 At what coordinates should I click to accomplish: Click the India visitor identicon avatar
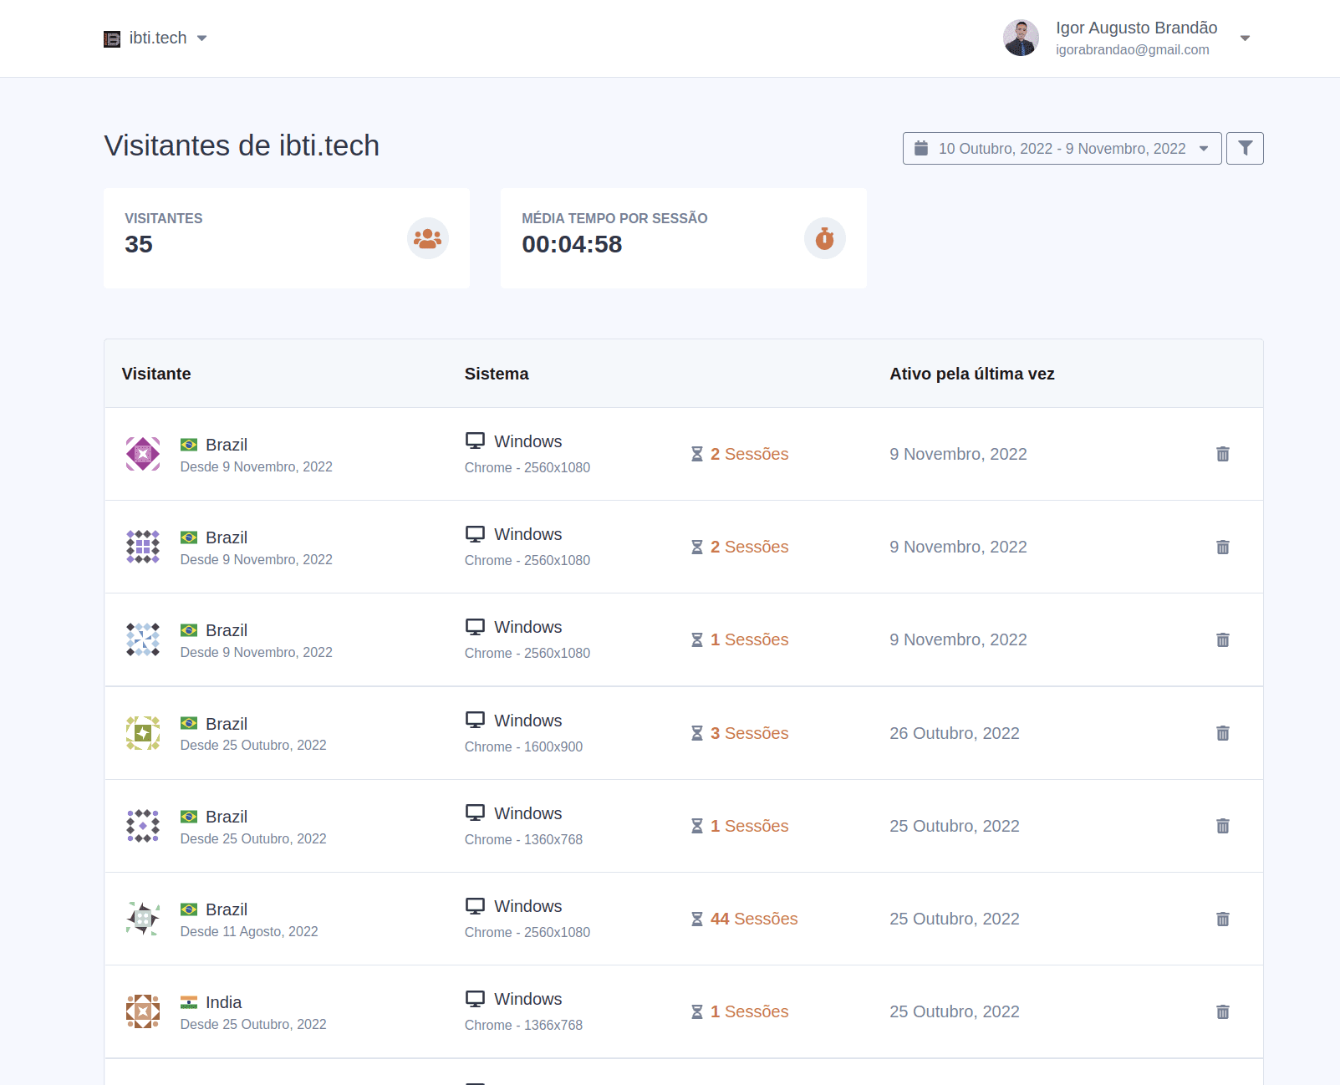click(143, 1011)
